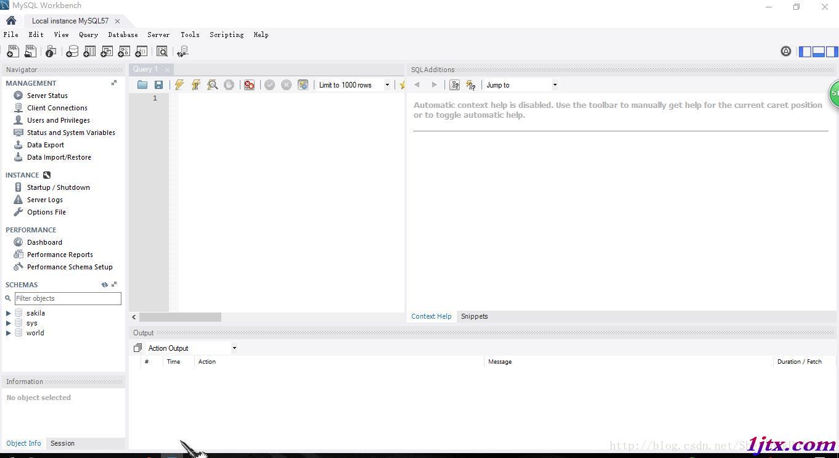This screenshot has height=458, width=839.
Task: Toggle the right SQL Additions panel visibility
Action: pos(832,52)
